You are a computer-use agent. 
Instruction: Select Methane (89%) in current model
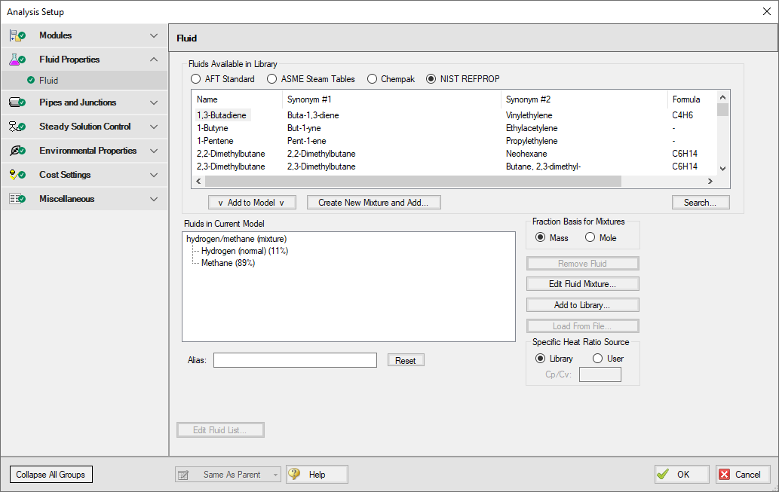(228, 263)
